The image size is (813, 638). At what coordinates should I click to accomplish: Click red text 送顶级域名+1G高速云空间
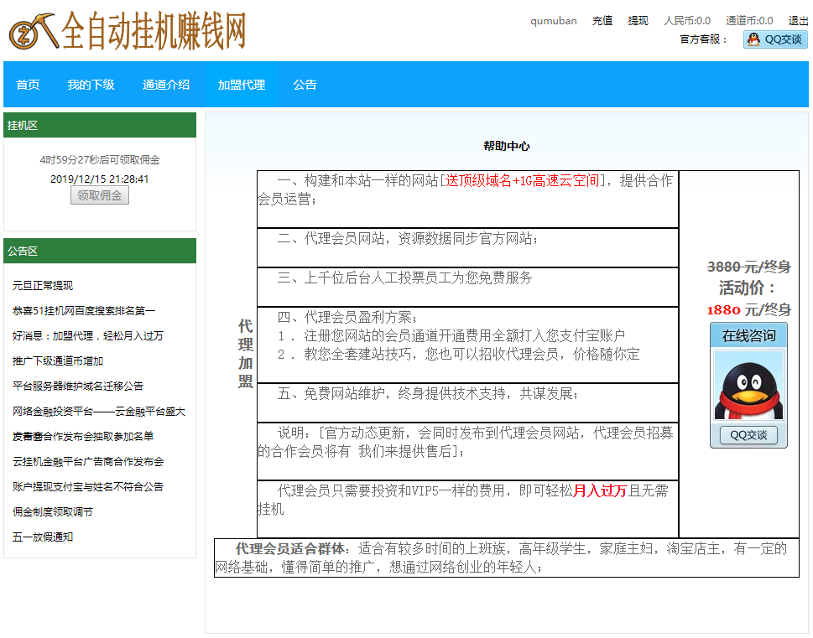(522, 180)
